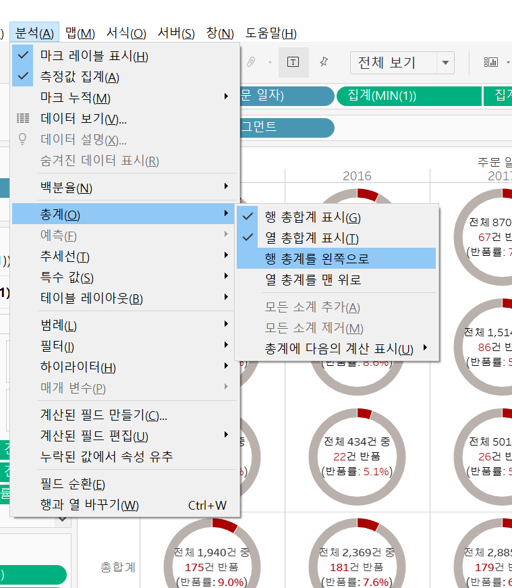Click the blue 일자) date pill on shelf

point(287,96)
